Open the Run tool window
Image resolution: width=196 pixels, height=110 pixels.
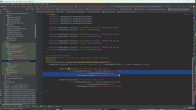[x=15, y=106]
